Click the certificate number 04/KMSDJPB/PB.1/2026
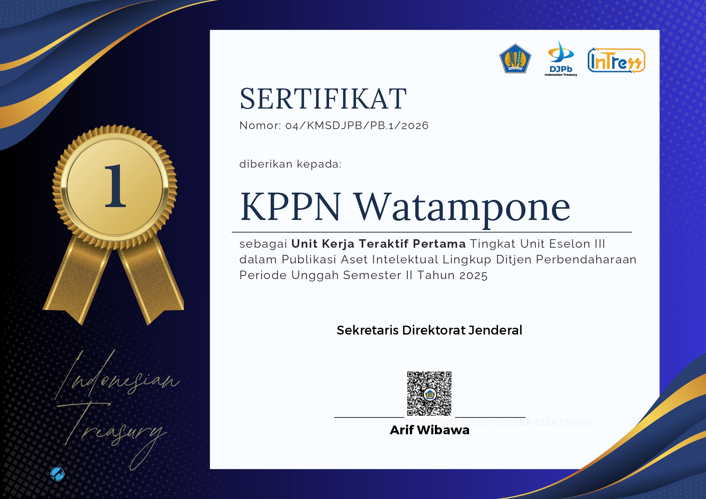 tap(334, 125)
